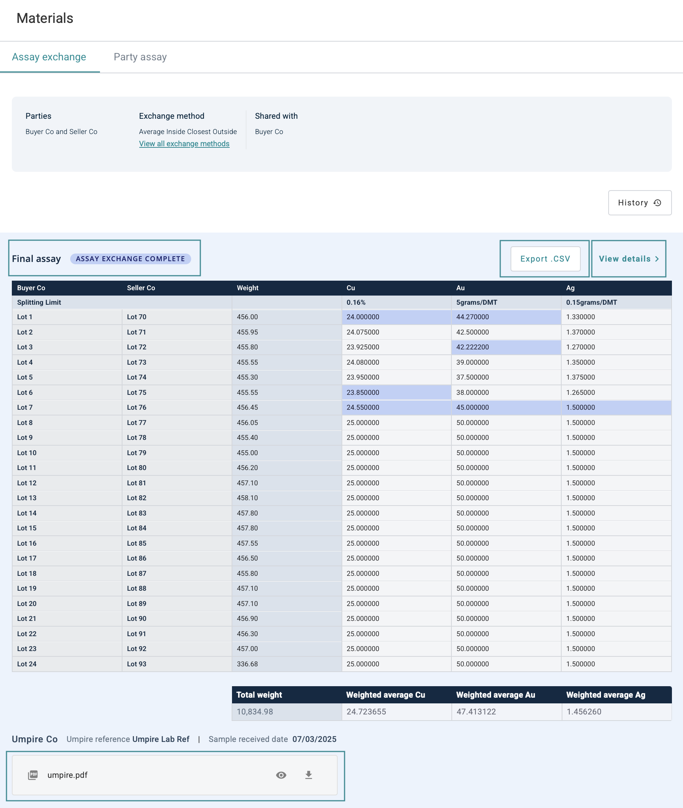Click the weighted average Au value 47.413122
The height and width of the screenshot is (808, 683).
476,711
